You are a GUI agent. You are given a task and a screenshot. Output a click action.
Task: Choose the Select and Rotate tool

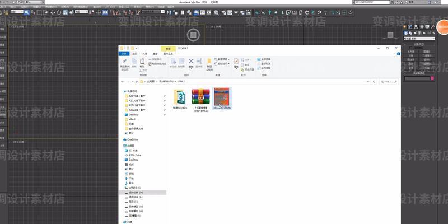point(59,12)
